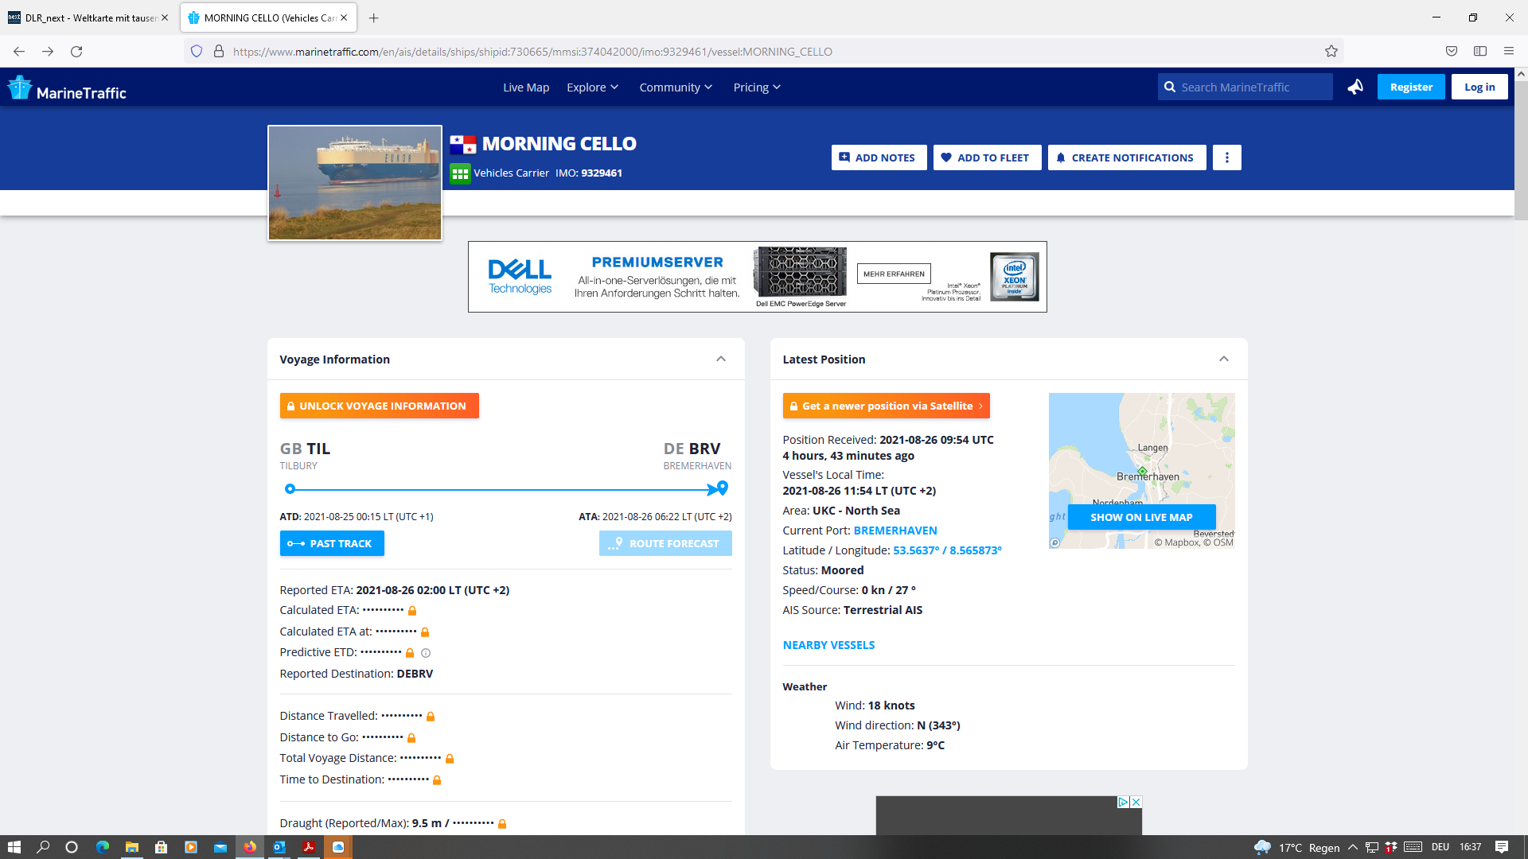Expand the Pricing dropdown menu
The width and height of the screenshot is (1528, 859).
coord(757,87)
